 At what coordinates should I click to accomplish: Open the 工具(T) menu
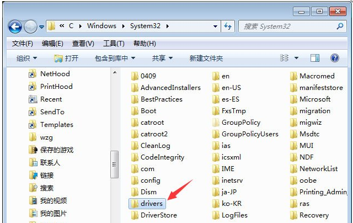[x=114, y=44]
